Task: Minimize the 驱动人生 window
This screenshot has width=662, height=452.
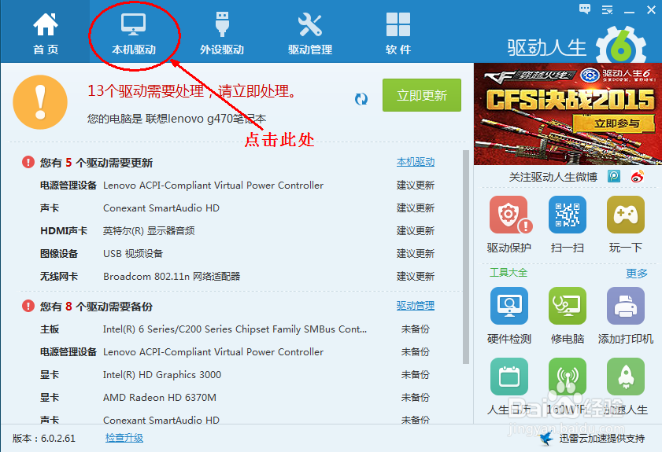Action: click(630, 11)
